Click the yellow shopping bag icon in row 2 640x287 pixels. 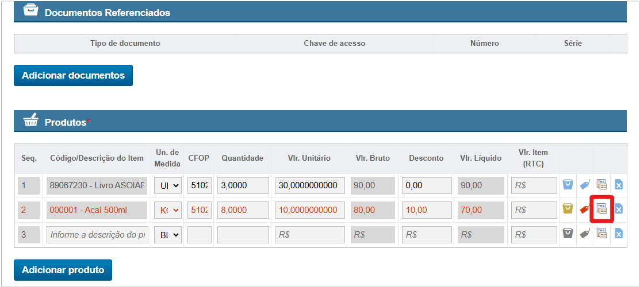click(568, 210)
